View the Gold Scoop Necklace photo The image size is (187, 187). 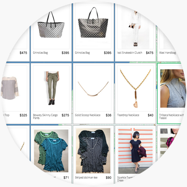[93, 88]
